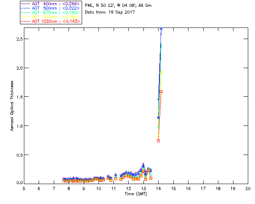Click the AOT 400nm legend entry
Screen dimensions: 255x204
[51, 4]
